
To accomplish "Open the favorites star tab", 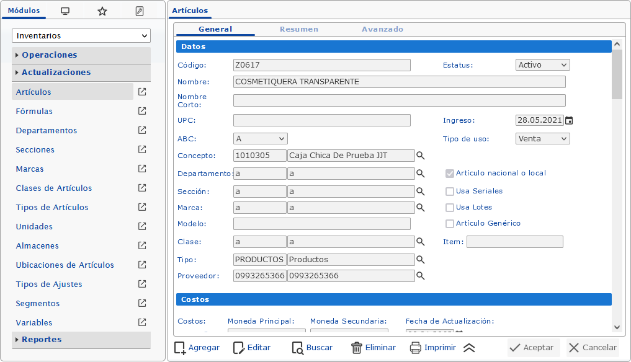I will (102, 11).
